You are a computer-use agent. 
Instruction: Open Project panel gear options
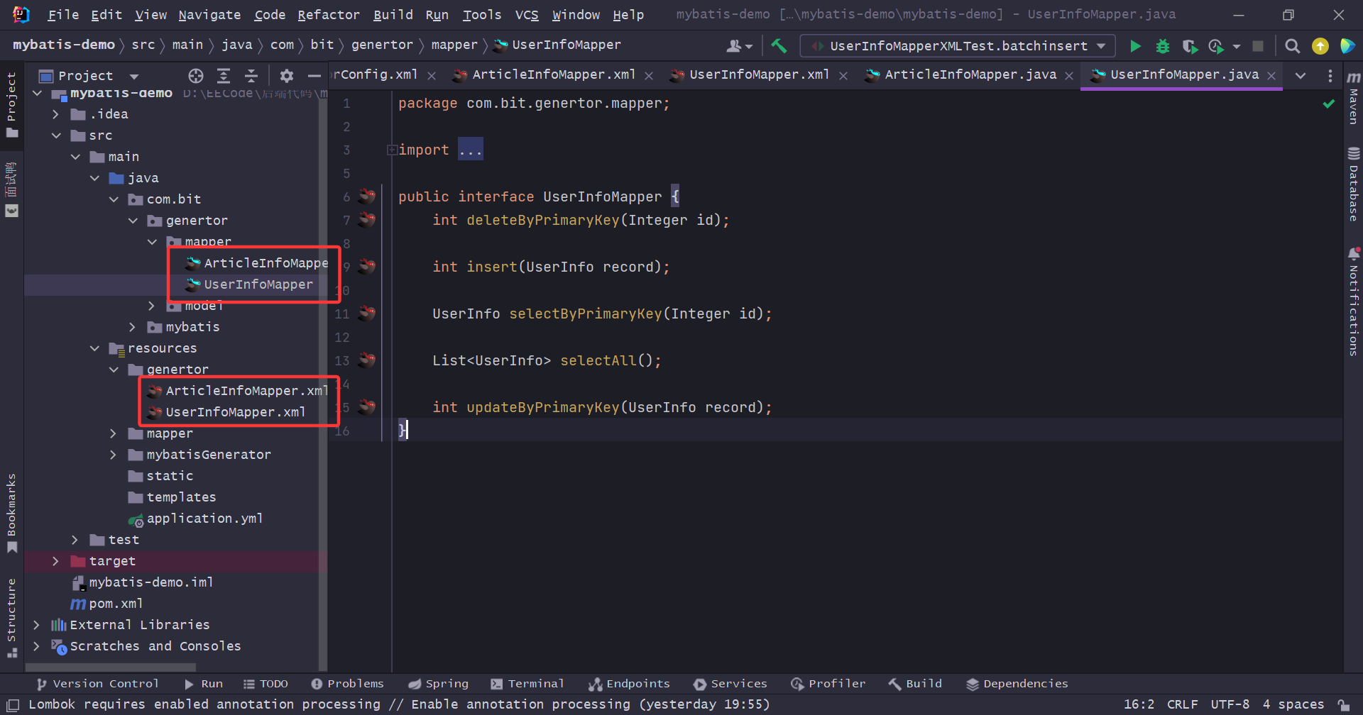287,76
